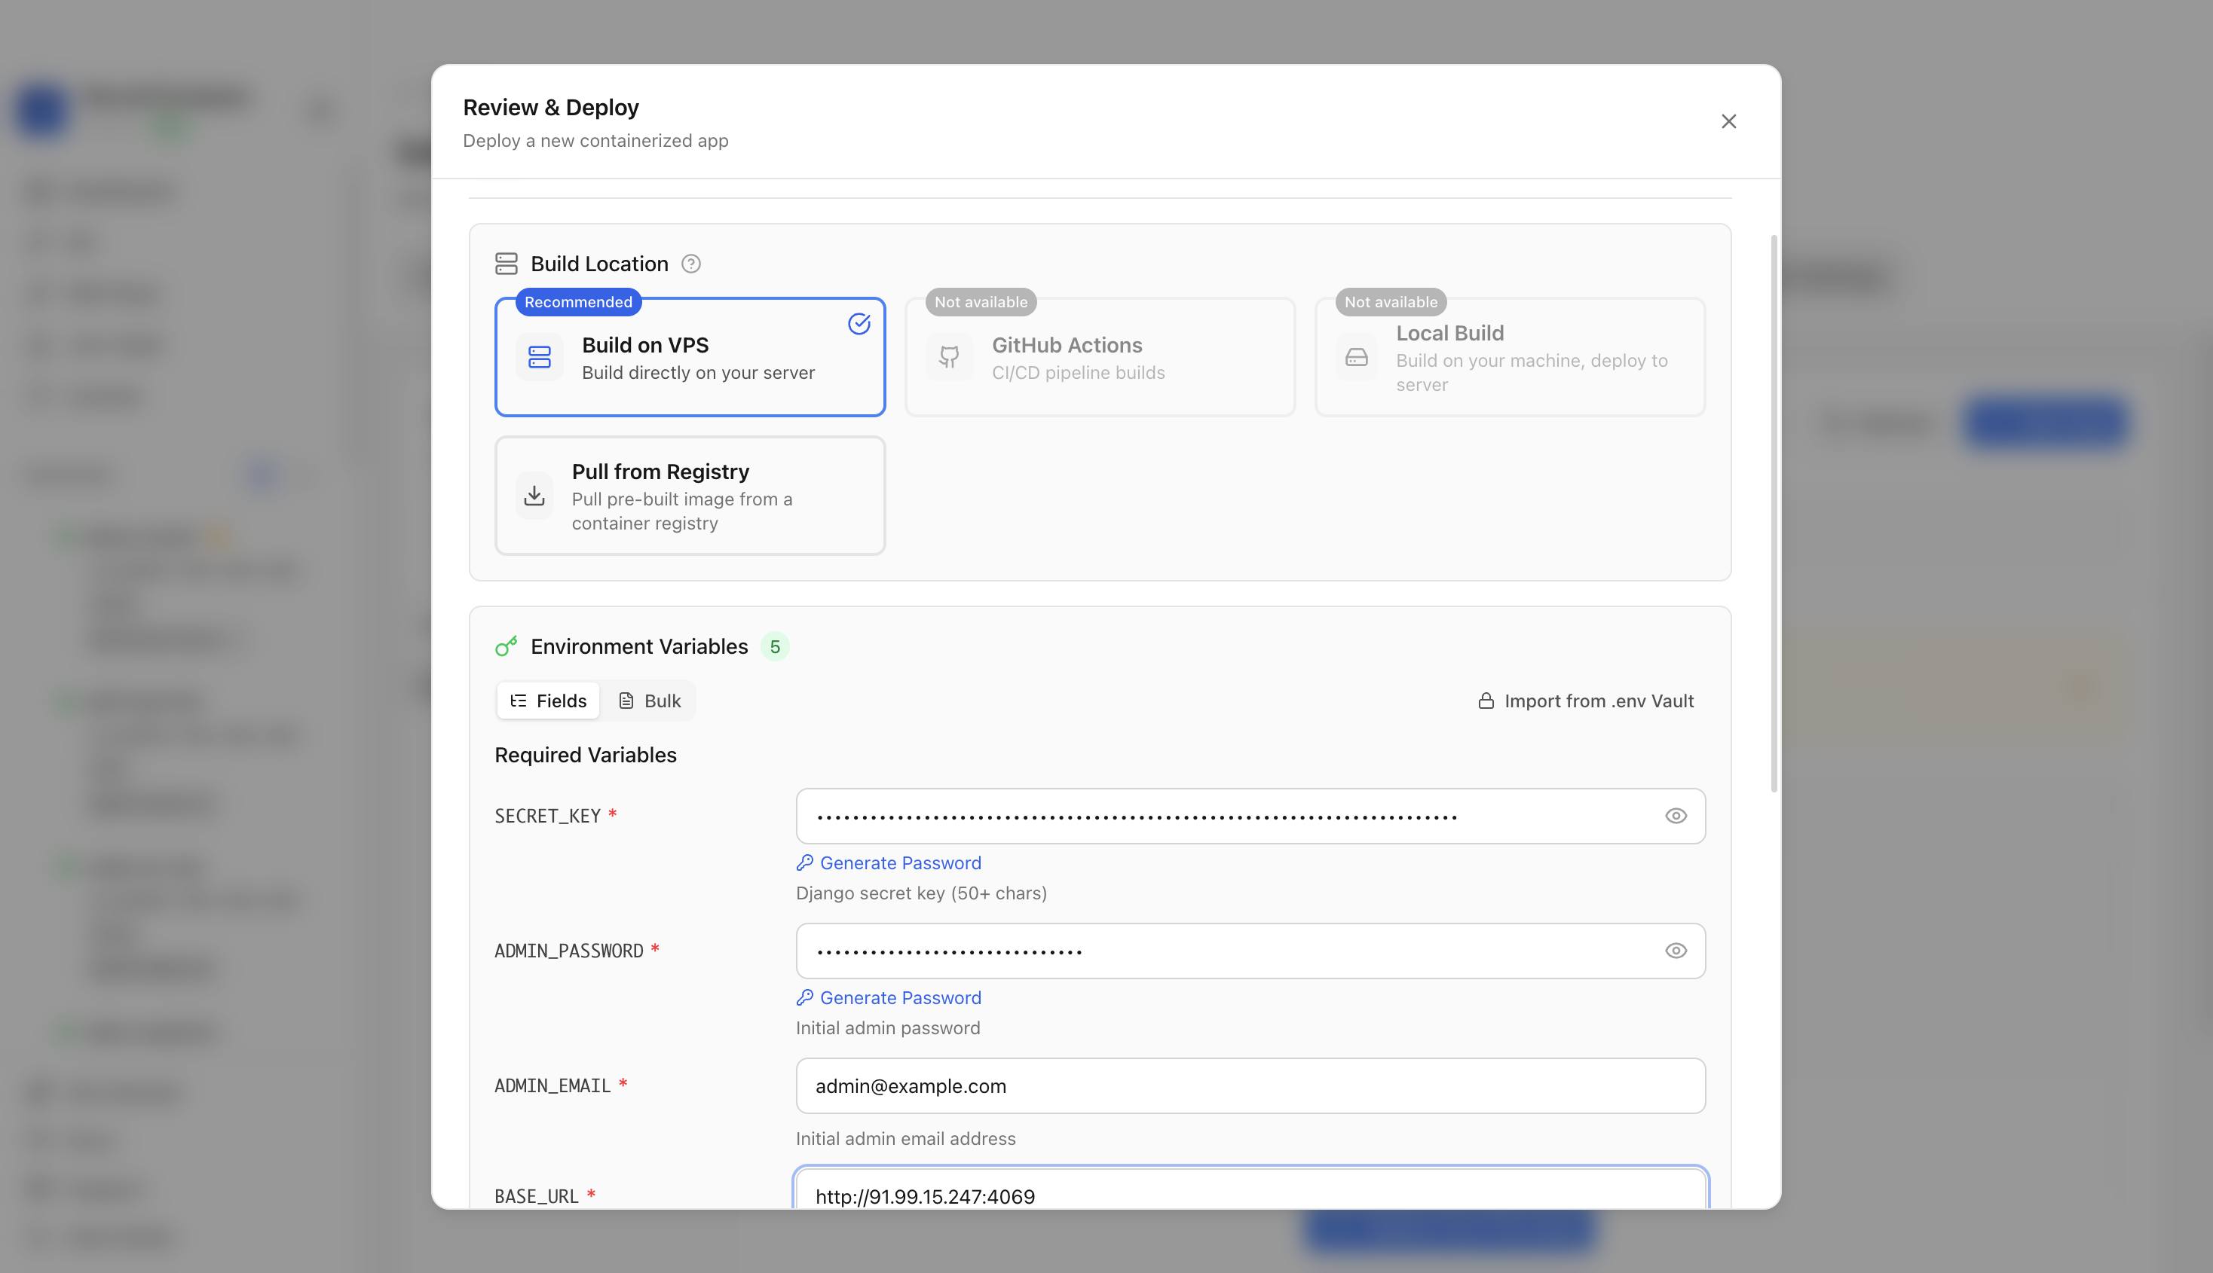
Task: Generate a password for SECRET_KEY
Action: click(x=889, y=863)
